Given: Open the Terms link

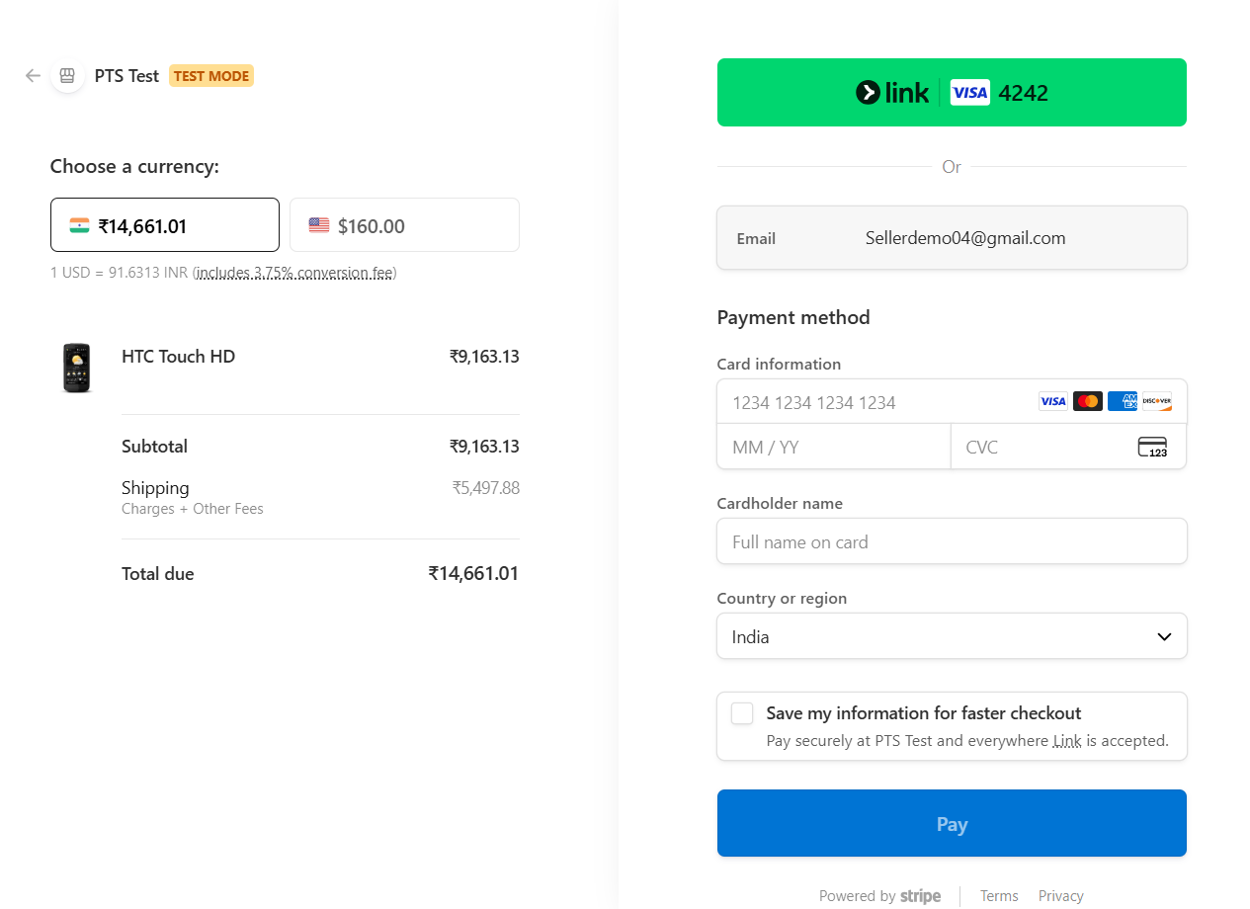Looking at the screenshot, I should (999, 896).
